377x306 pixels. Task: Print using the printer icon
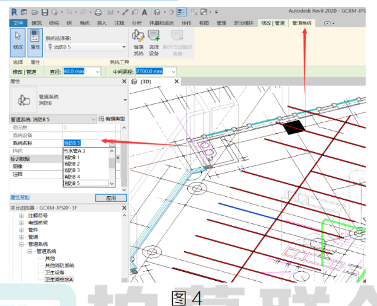98,12
